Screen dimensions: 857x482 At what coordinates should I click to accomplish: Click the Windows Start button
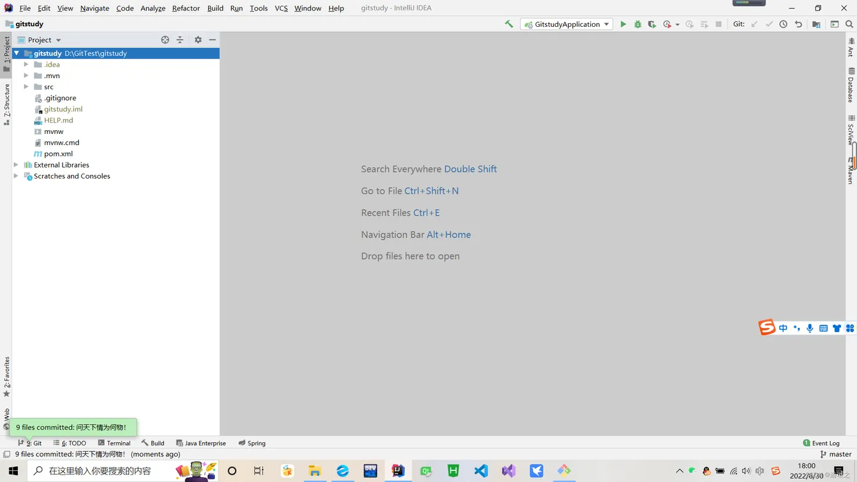(x=13, y=470)
